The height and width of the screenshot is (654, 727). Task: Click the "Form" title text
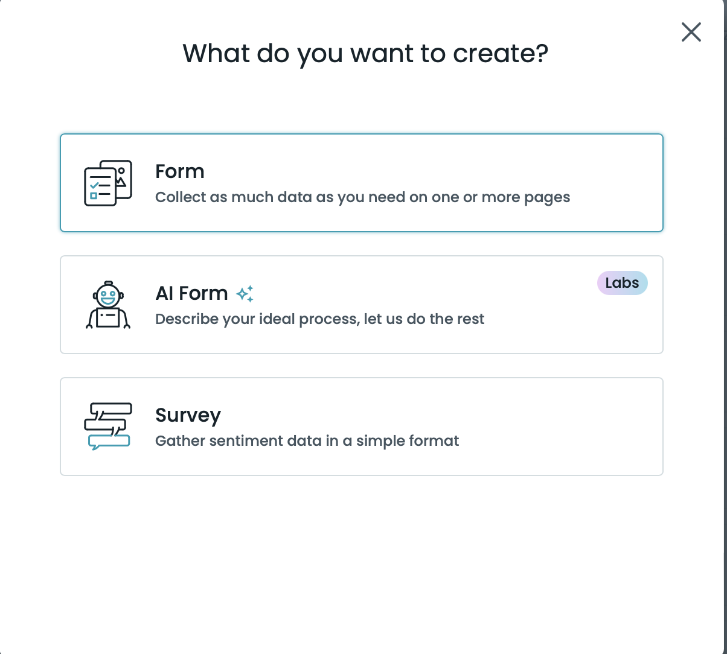pyautogui.click(x=180, y=171)
